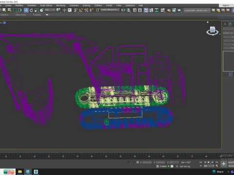Step to previous frame
The height and width of the screenshot is (175, 234).
click(205, 162)
